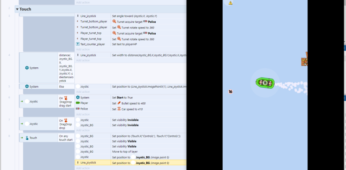This screenshot has width=346, height=170.
Task: Select Set text to playerHP action
Action: coord(125,44)
